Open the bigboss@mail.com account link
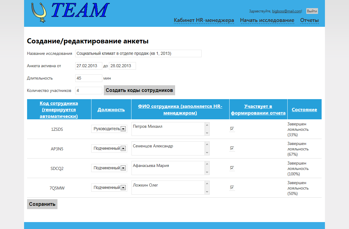 pos(286,11)
